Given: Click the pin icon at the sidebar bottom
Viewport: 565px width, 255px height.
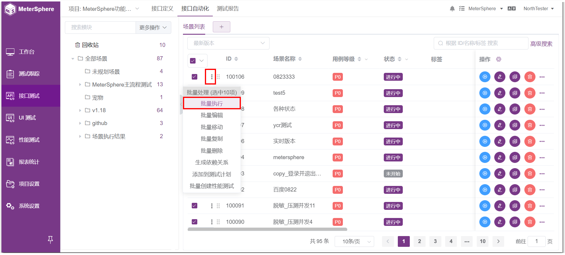Looking at the screenshot, I should [x=50, y=240].
